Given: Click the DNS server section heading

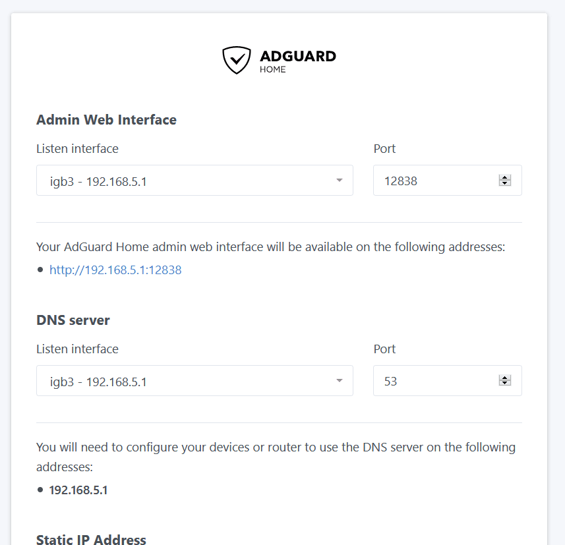Looking at the screenshot, I should coord(73,320).
